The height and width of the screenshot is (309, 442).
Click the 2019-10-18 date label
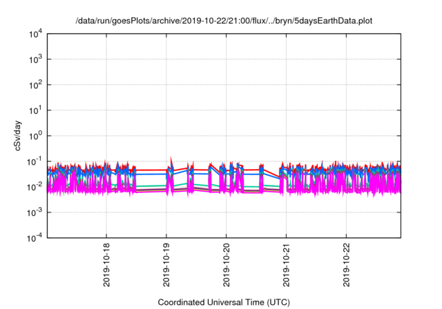[106, 265]
